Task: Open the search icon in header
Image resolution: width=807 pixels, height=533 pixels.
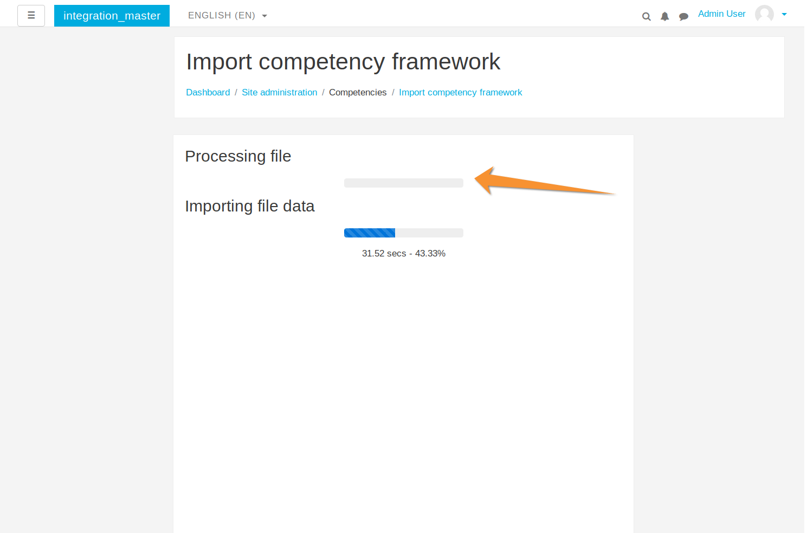Action: click(x=646, y=16)
